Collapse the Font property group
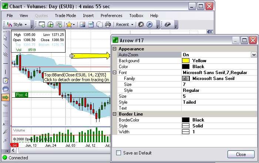 click(x=114, y=73)
